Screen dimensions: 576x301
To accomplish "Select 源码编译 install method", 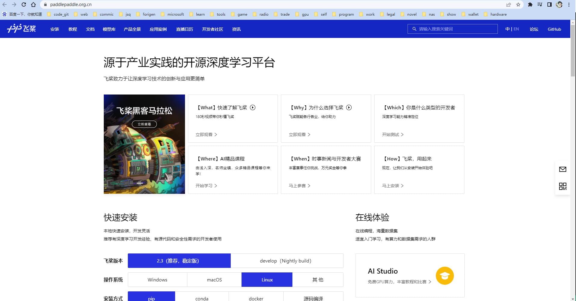I will pyautogui.click(x=313, y=297).
